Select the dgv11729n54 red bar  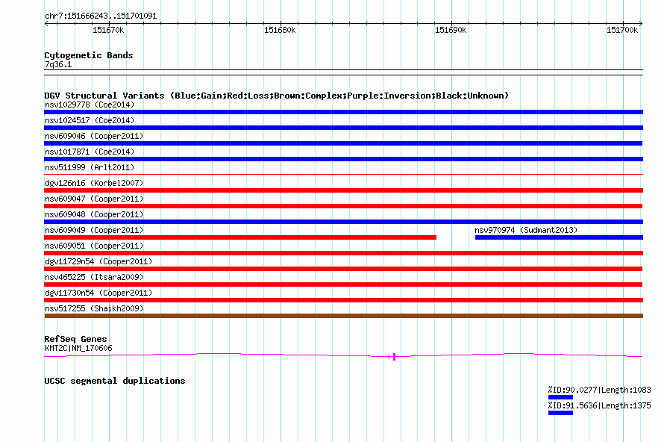(x=343, y=269)
